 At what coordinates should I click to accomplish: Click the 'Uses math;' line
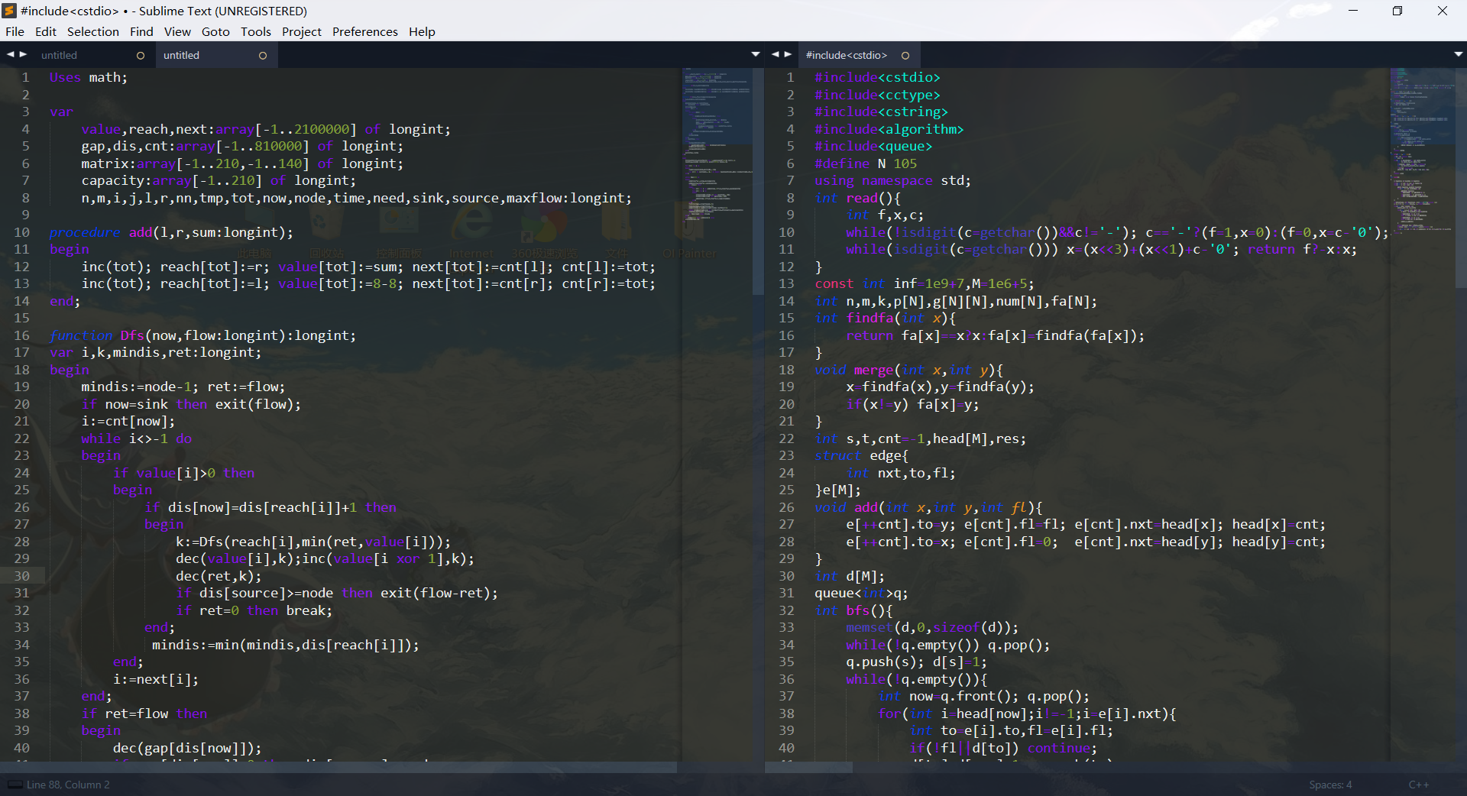(x=89, y=77)
